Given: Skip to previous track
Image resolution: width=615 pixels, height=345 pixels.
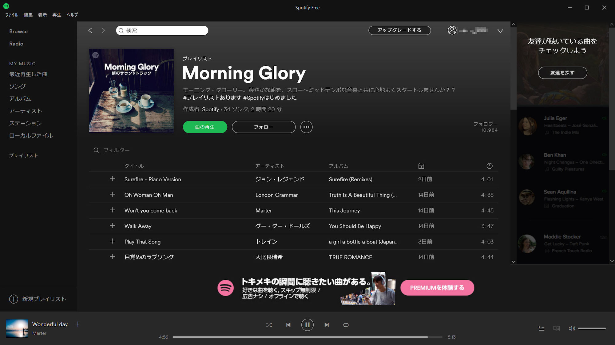Looking at the screenshot, I should coord(288,325).
